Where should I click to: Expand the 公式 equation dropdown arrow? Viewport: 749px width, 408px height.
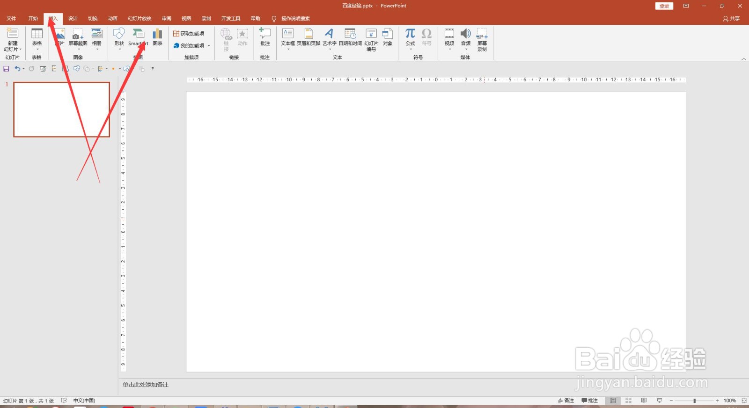pos(411,49)
